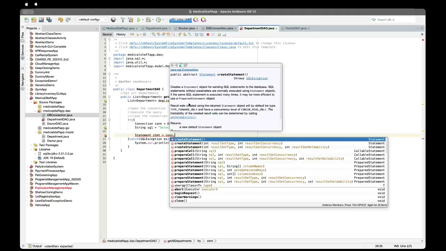The image size is (446, 251).
Task: Select the Source view button
Action: click(107, 35)
